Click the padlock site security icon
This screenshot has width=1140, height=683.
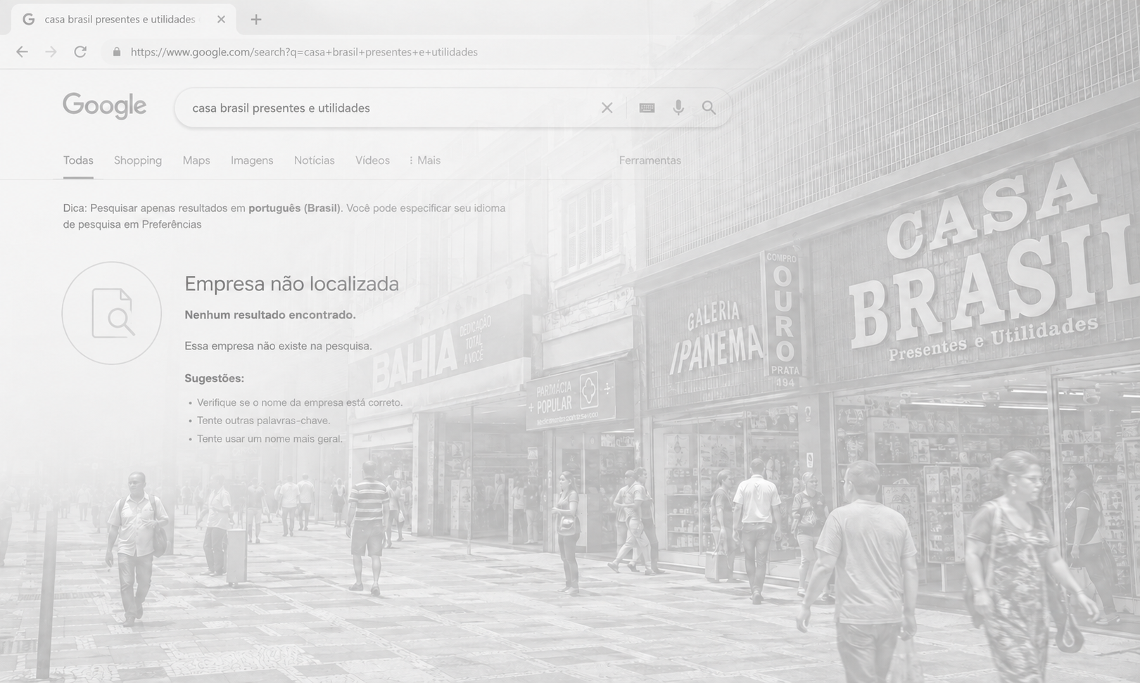coord(117,52)
